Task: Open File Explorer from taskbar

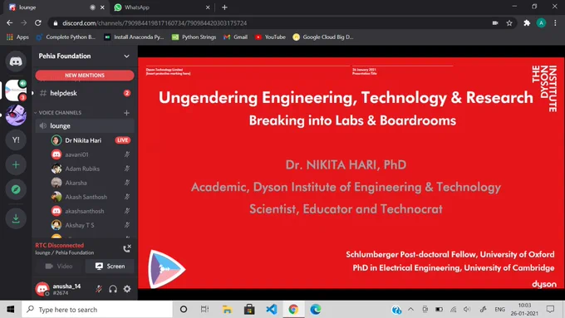Action: (x=227, y=310)
